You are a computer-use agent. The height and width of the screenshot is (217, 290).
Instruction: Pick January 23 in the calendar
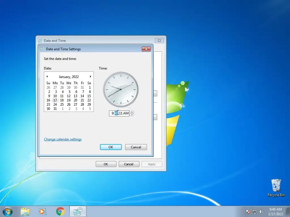(48, 105)
